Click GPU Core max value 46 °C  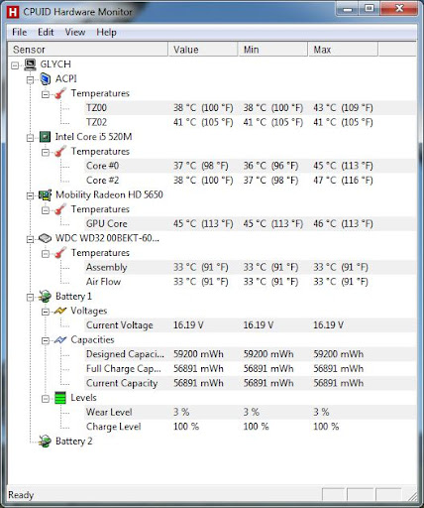343,224
